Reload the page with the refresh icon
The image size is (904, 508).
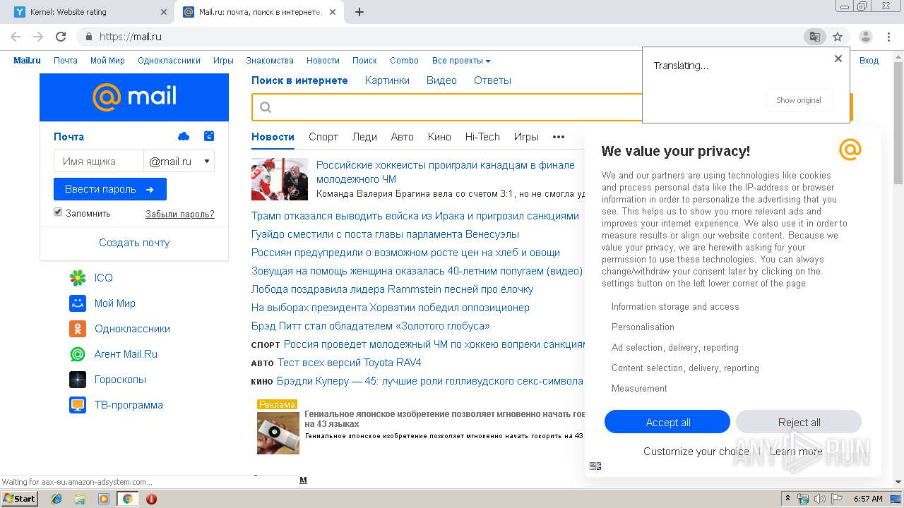coord(61,37)
